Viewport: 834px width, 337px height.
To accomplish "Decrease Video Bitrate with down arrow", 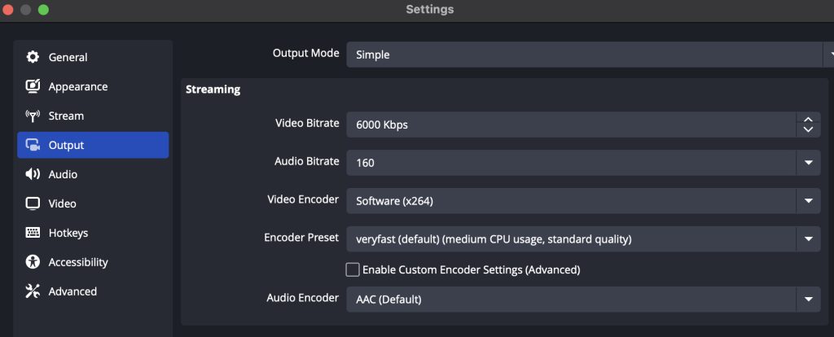I will 809,130.
